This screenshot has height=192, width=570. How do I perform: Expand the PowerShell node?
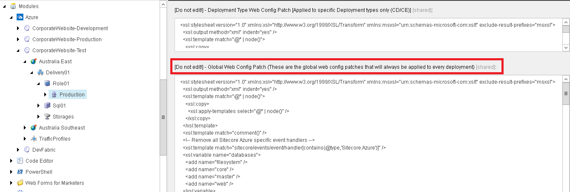(x=11, y=172)
